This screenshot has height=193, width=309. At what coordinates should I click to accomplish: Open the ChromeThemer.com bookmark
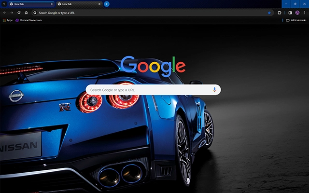coord(29,20)
